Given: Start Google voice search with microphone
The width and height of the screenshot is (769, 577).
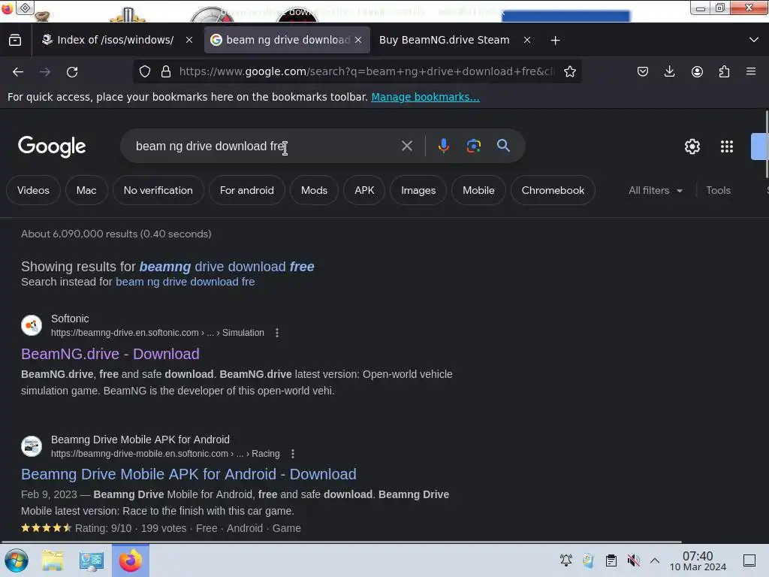Looking at the screenshot, I should point(443,146).
